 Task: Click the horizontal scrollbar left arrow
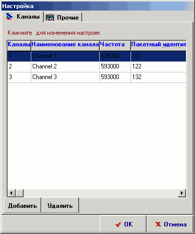tap(12, 193)
